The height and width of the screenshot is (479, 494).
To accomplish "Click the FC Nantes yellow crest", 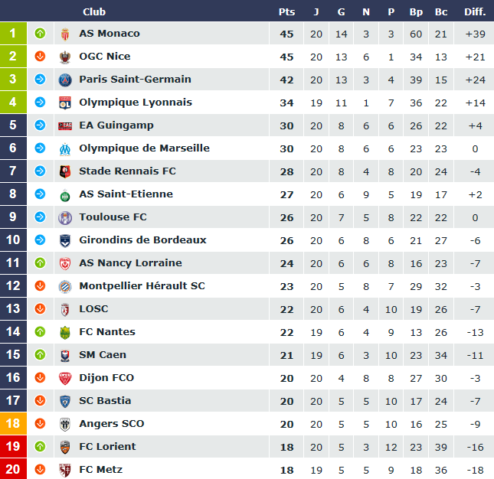I will coord(65,333).
